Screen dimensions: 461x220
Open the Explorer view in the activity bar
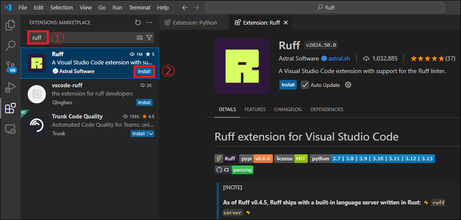click(10, 25)
